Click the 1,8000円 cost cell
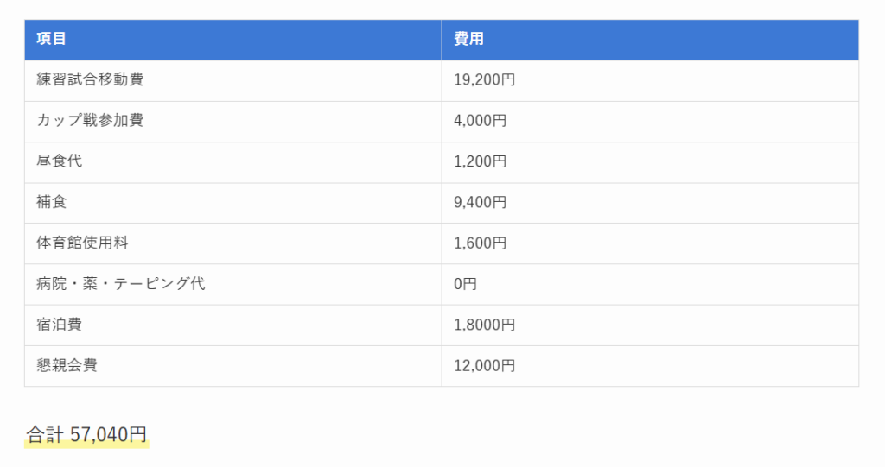The height and width of the screenshot is (467, 885). coord(484,325)
